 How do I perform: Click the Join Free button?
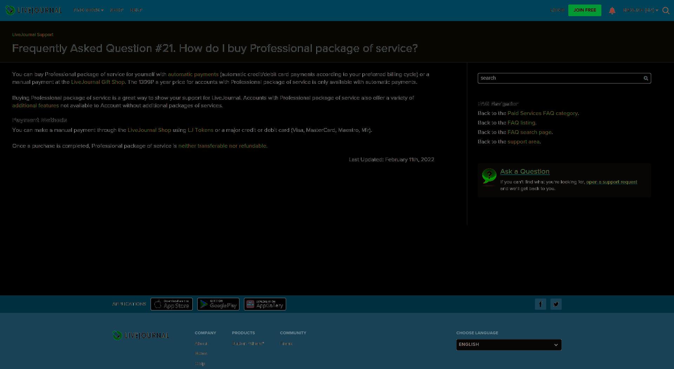coord(584,10)
